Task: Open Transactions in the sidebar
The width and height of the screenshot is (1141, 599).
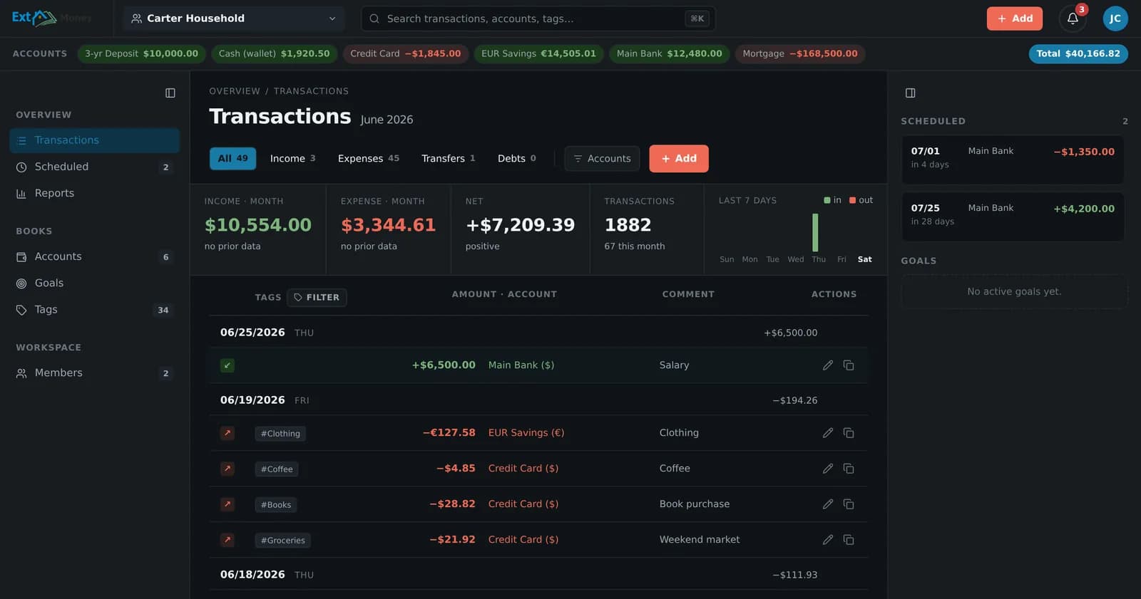Action: coord(94,140)
